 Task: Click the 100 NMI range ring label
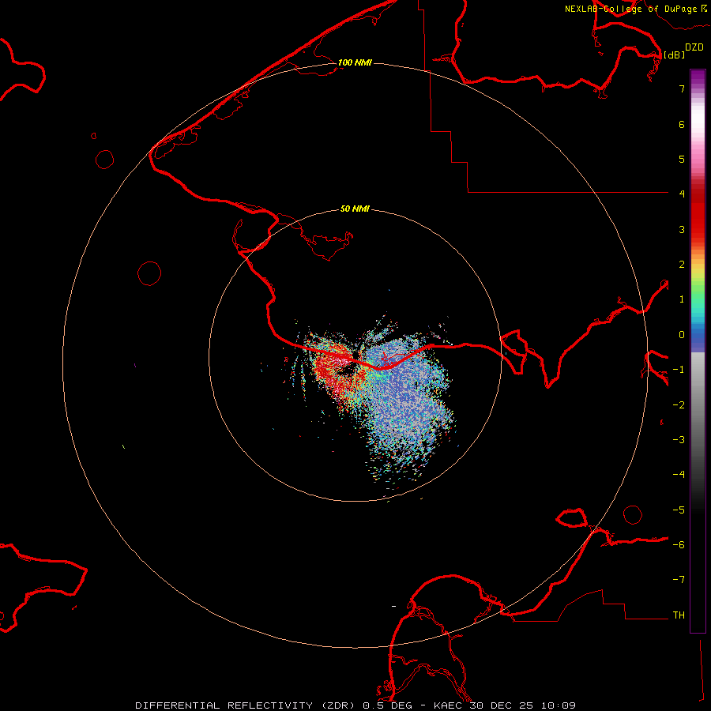click(x=355, y=62)
